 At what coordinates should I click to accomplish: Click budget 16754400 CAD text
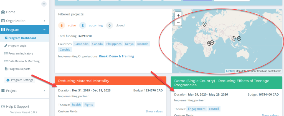pos(263,95)
